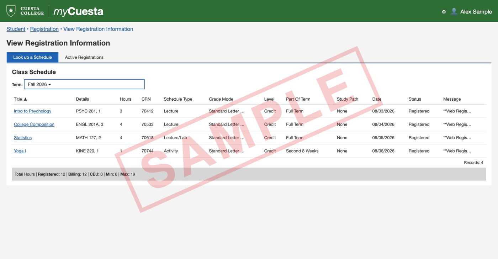Click the date 08/04/2026
498x259 pixels.
point(383,125)
